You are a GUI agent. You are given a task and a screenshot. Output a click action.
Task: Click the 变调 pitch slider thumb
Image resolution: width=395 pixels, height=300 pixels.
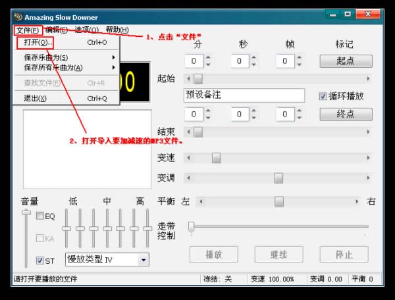coord(278,178)
